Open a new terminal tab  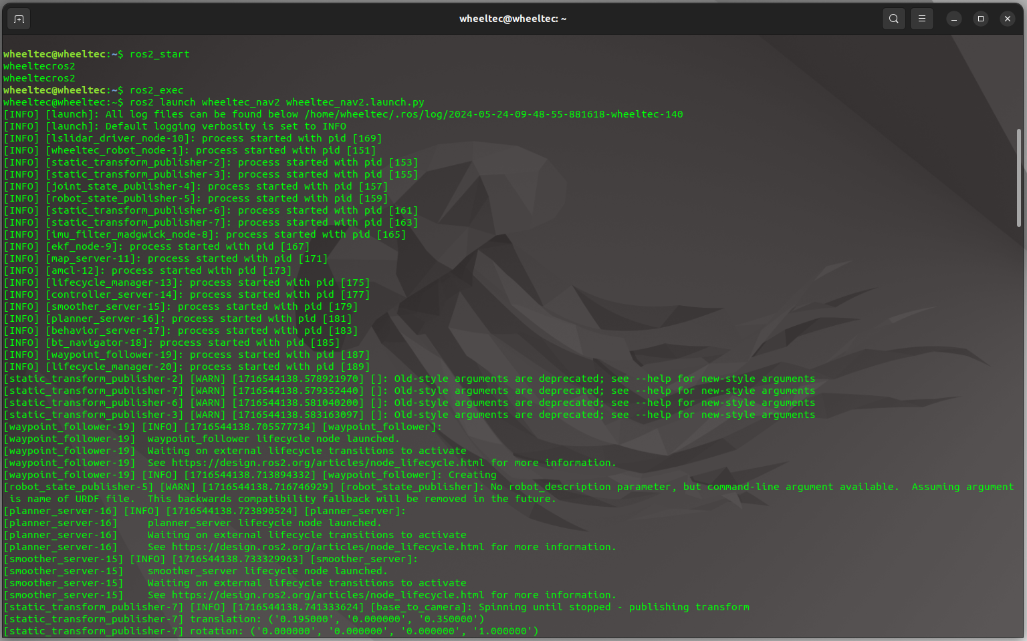point(19,19)
